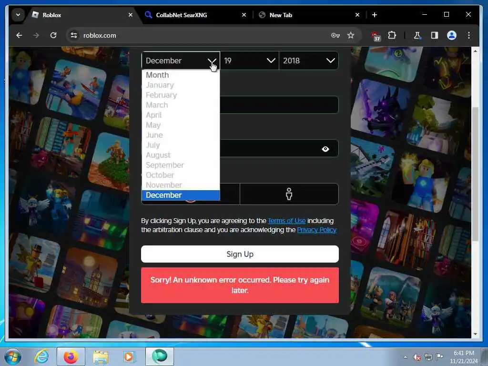
Task: Select January in the month list
Action: tap(181, 85)
